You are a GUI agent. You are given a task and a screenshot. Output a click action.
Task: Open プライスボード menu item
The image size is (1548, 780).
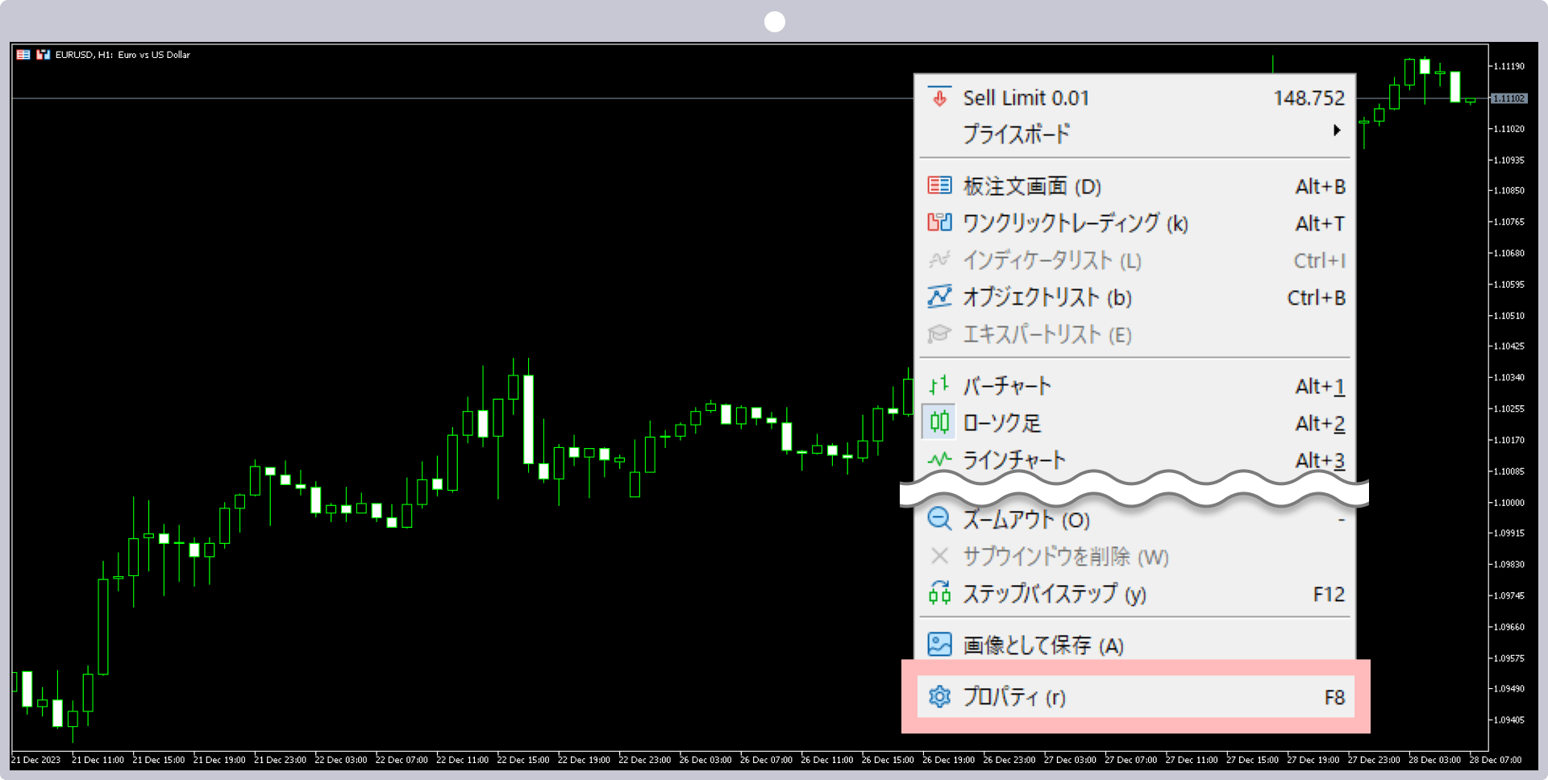1135,133
